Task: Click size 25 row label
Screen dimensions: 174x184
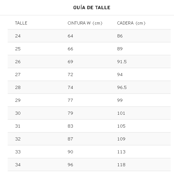Action: pos(18,49)
